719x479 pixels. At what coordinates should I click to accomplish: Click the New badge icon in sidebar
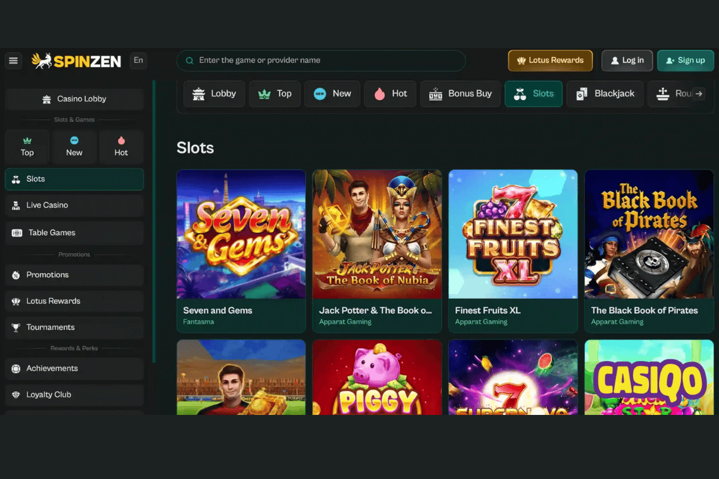tap(74, 141)
